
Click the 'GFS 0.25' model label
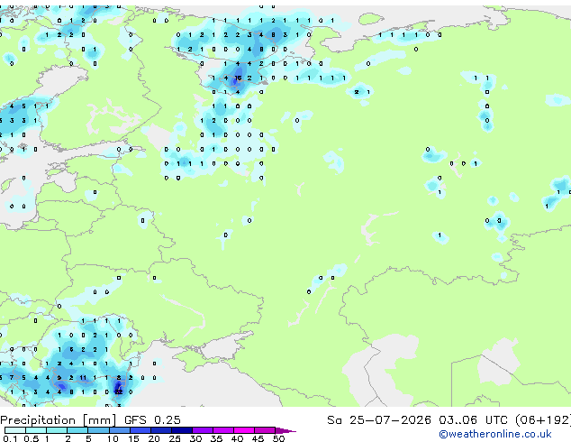tap(152, 420)
